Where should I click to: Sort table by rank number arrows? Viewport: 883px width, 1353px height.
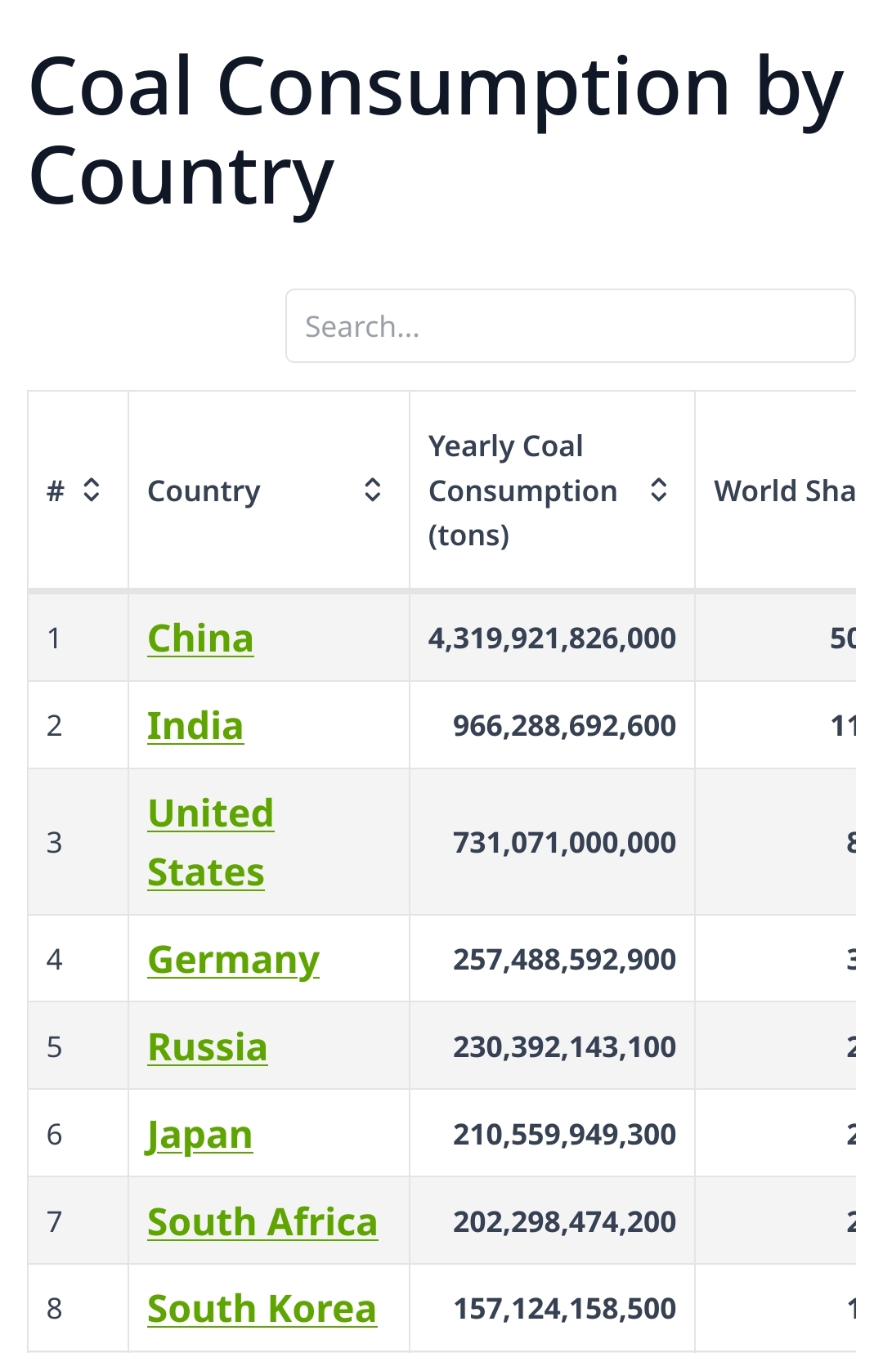[x=92, y=490]
